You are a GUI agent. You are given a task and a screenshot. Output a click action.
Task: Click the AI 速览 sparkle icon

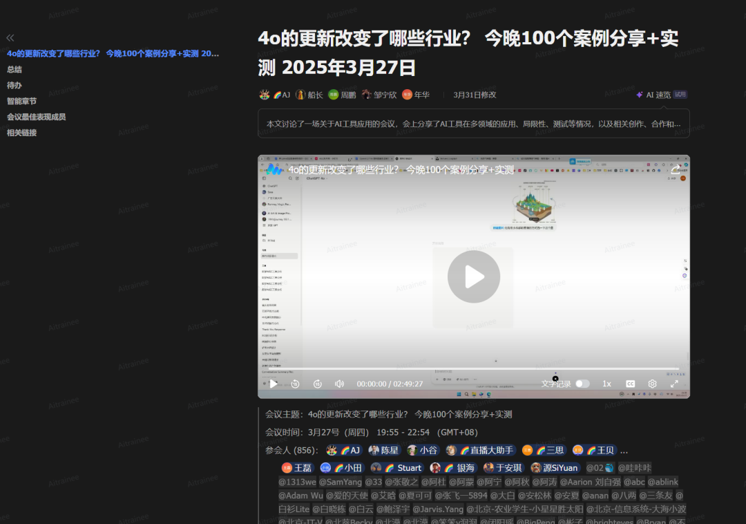click(640, 95)
